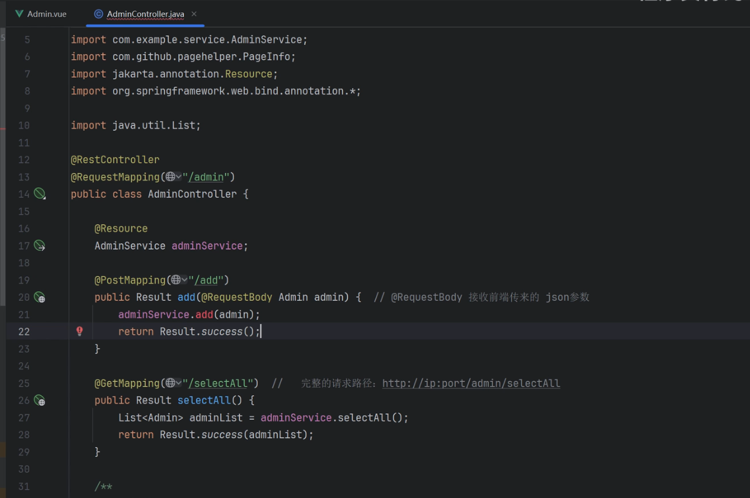The image size is (750, 498).
Task: Click the "/admin" request mapping path link
Action: (206, 177)
